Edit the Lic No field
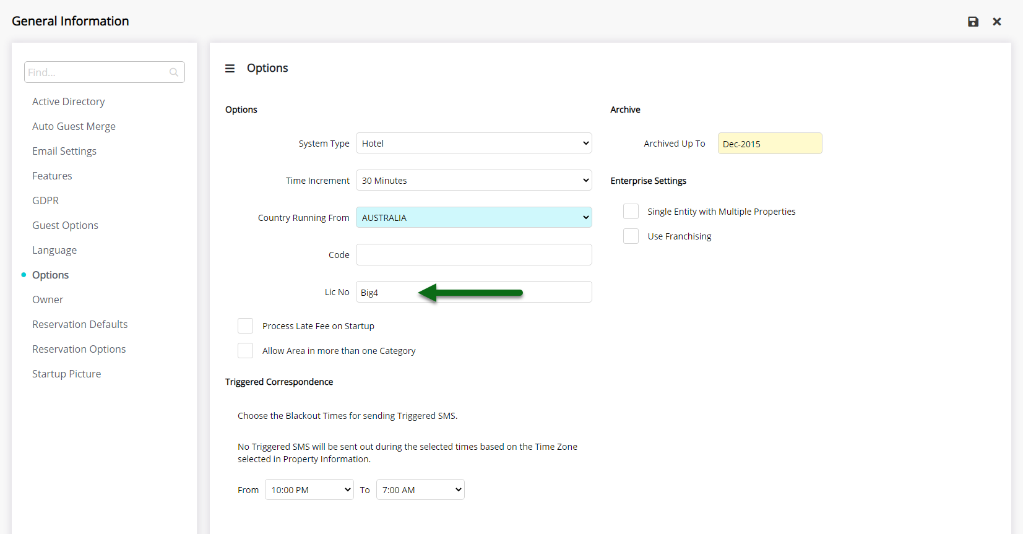The image size is (1023, 534). point(474,291)
